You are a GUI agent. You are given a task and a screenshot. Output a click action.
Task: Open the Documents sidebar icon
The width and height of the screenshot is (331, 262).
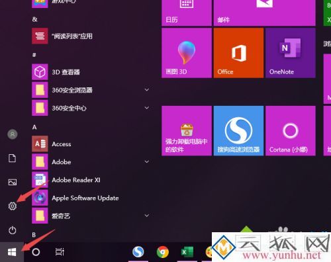(x=13, y=158)
